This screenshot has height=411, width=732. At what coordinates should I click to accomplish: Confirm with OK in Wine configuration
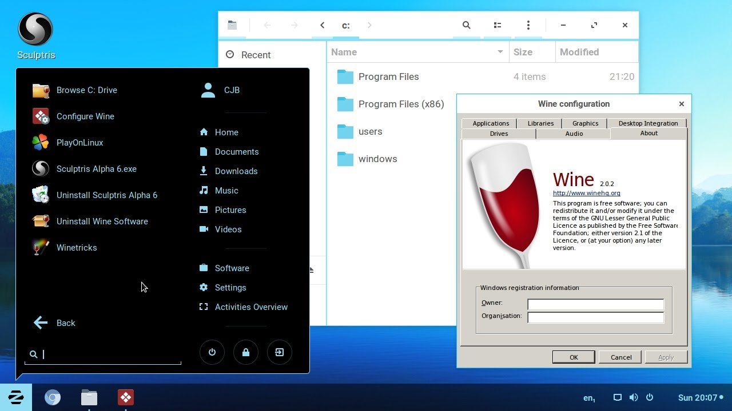coord(574,357)
